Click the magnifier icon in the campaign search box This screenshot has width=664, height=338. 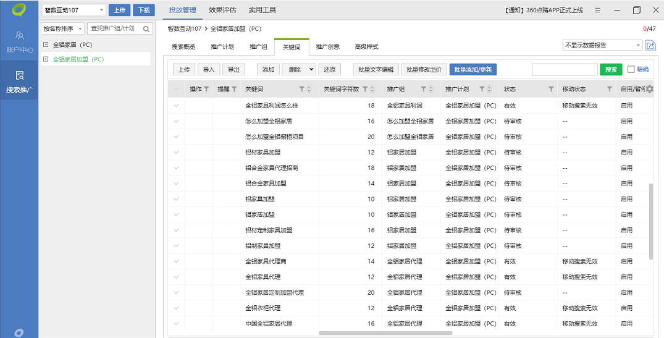pos(147,28)
